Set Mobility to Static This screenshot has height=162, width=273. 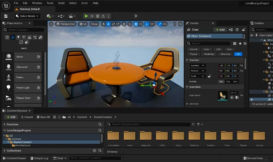(x=221, y=81)
